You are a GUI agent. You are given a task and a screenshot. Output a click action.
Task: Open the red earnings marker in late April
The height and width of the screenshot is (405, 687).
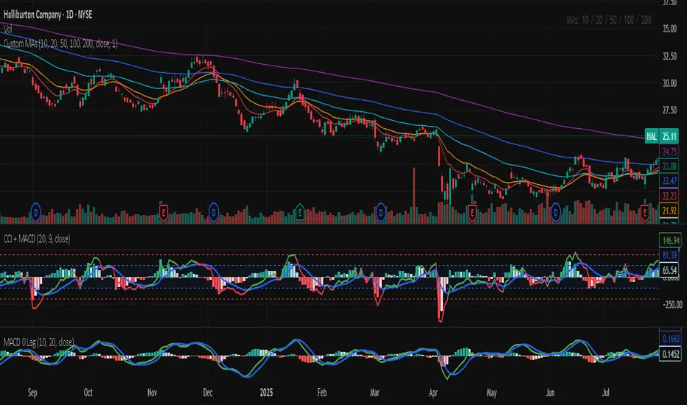tap(472, 214)
